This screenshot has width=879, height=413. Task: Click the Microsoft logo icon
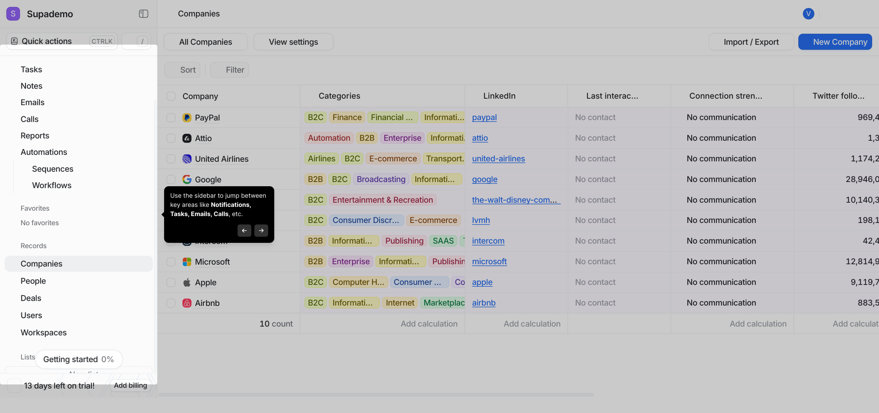187,262
